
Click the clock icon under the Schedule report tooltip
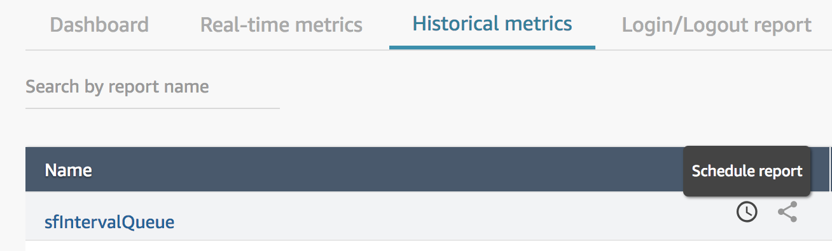coord(747,212)
